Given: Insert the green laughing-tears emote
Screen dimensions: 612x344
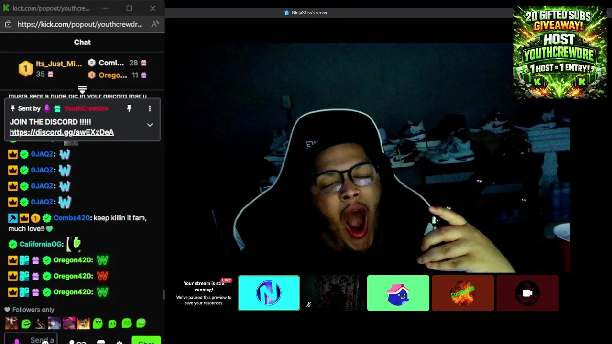Looking at the screenshot, I should [26, 323].
